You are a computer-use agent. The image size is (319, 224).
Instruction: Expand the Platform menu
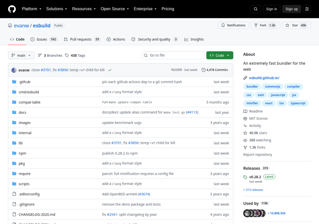pos(31,9)
